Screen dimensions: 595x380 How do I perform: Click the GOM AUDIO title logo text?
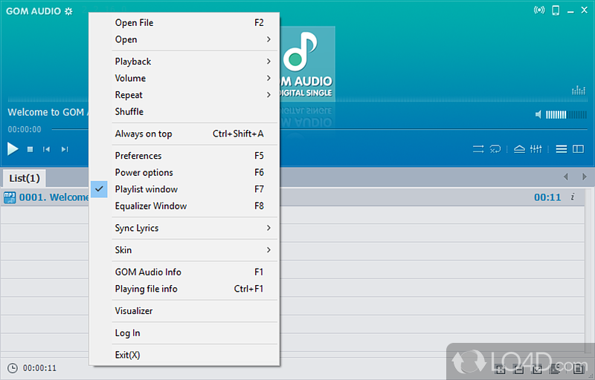pyautogui.click(x=33, y=11)
